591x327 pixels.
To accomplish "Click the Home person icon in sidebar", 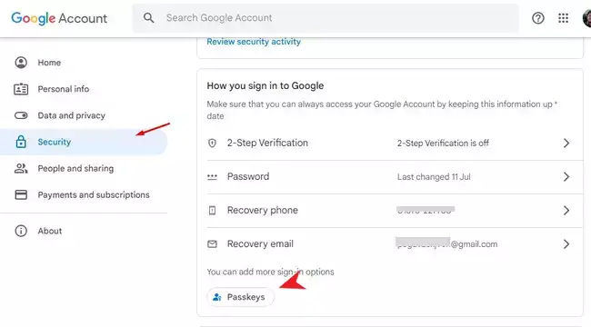I will point(21,63).
